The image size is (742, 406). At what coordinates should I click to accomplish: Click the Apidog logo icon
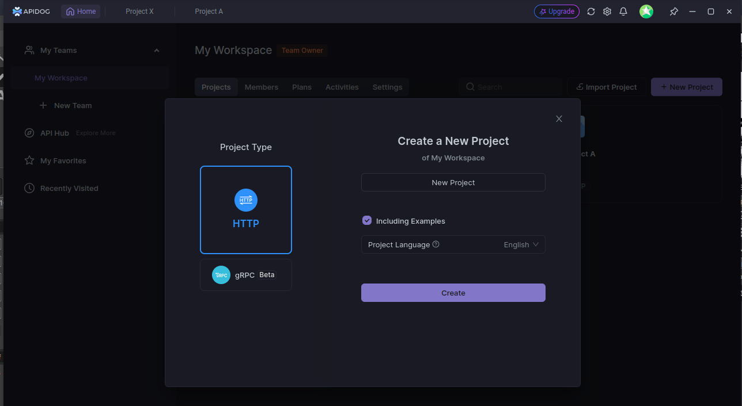pyautogui.click(x=17, y=12)
